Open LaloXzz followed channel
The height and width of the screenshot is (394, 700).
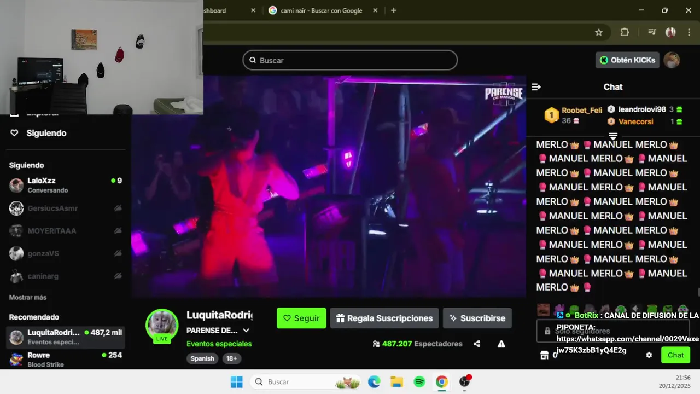(x=66, y=185)
